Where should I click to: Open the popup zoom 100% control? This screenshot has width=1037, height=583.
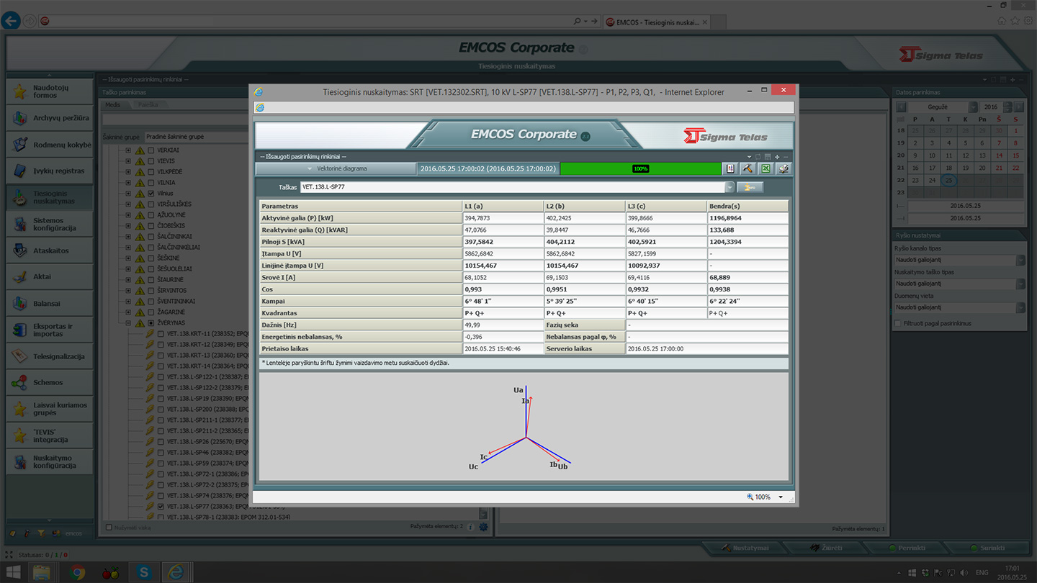(764, 497)
